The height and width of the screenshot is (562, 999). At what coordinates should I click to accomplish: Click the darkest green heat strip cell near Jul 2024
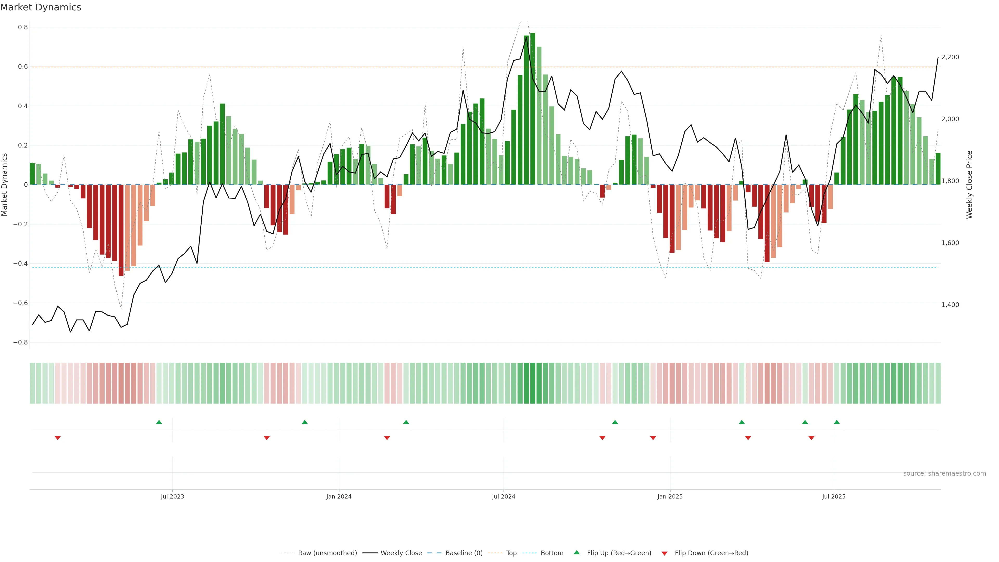pos(533,383)
